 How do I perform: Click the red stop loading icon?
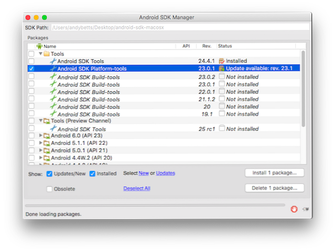point(294,209)
